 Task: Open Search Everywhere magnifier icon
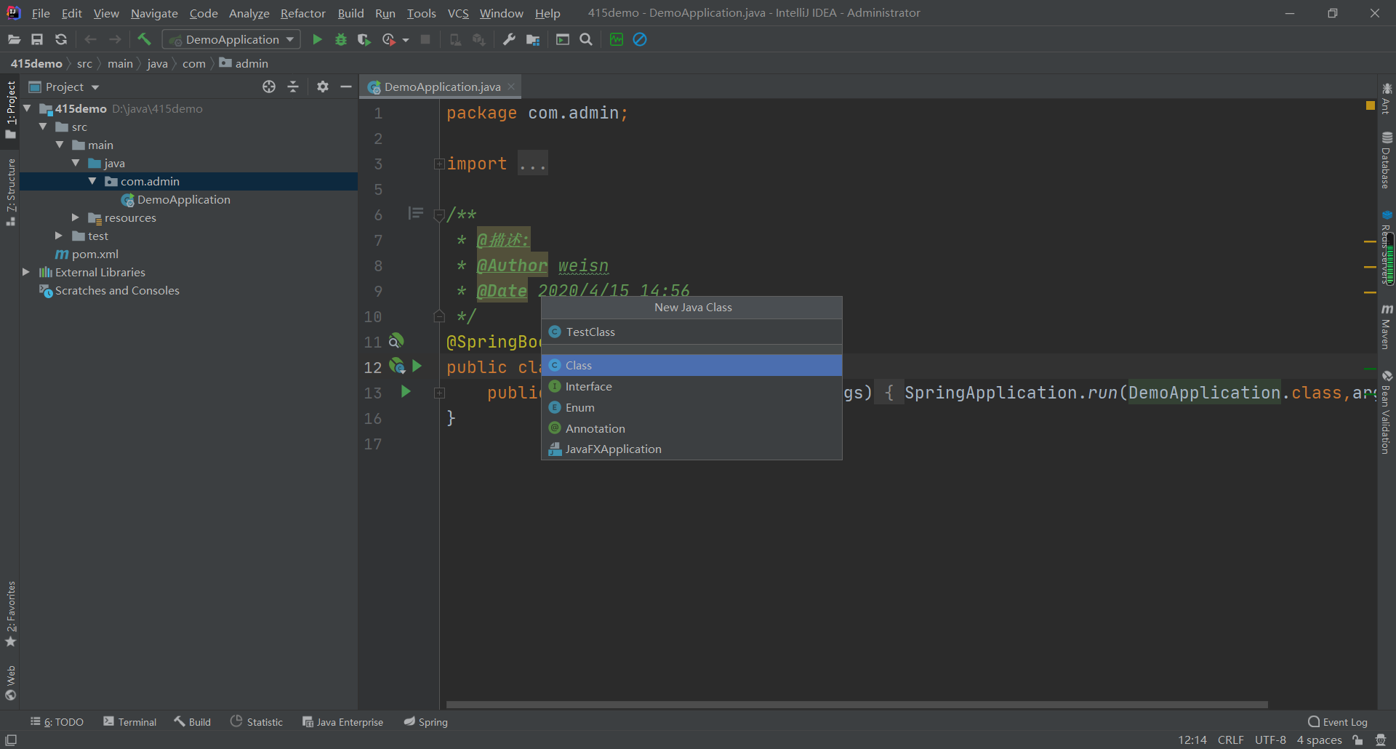click(x=586, y=39)
